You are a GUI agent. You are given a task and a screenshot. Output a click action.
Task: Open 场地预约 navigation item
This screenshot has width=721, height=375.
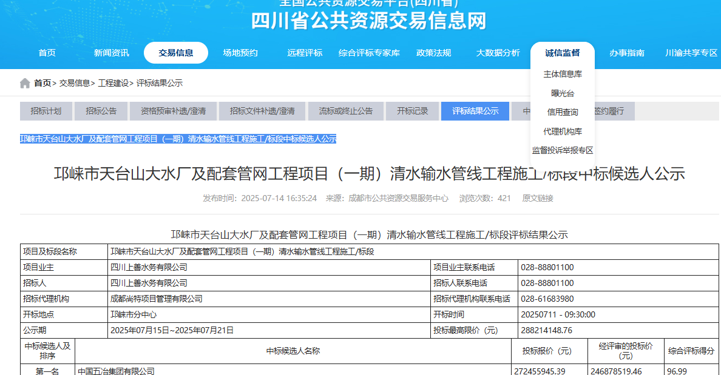[240, 53]
